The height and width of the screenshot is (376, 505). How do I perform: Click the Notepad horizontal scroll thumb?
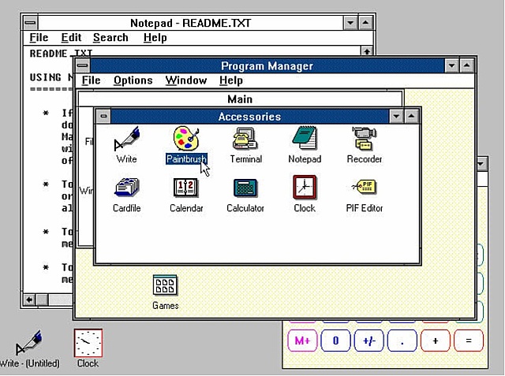pos(42,300)
